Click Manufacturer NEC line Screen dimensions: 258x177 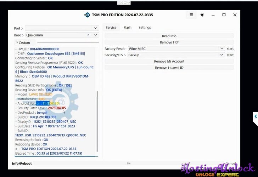pyautogui.click(x=30, y=99)
